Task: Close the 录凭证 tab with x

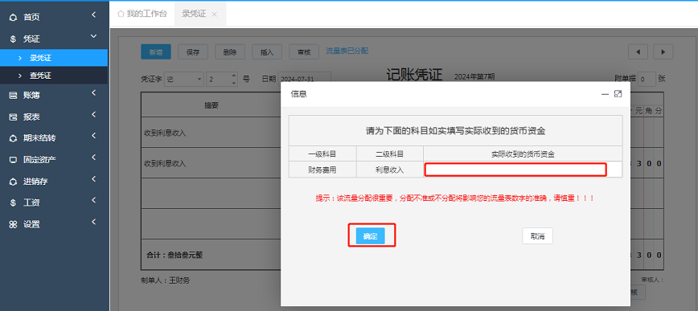Action: coord(214,14)
